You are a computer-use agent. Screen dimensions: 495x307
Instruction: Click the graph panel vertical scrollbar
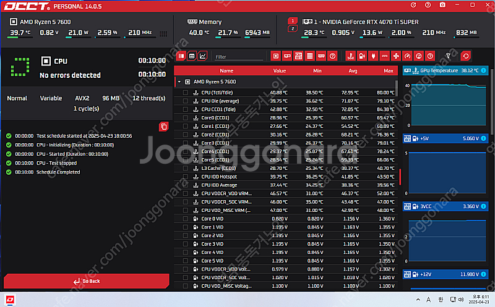(x=491, y=101)
